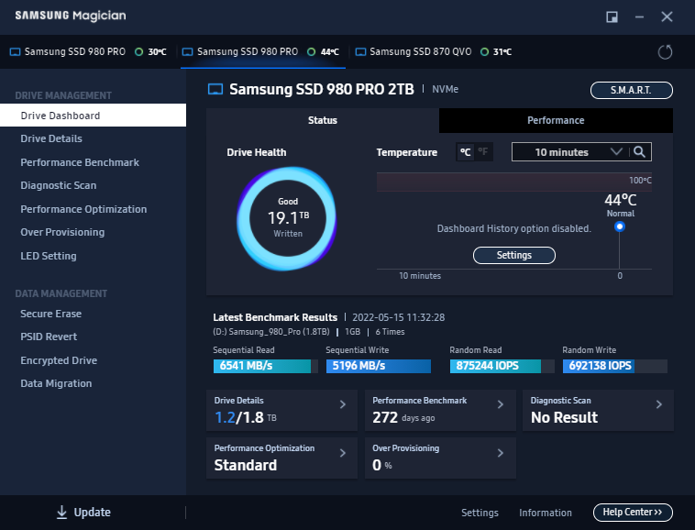Image resolution: width=695 pixels, height=530 pixels.
Task: Select the first Samsung SSD 980 PRO tab at 30°C
Action: [88, 52]
